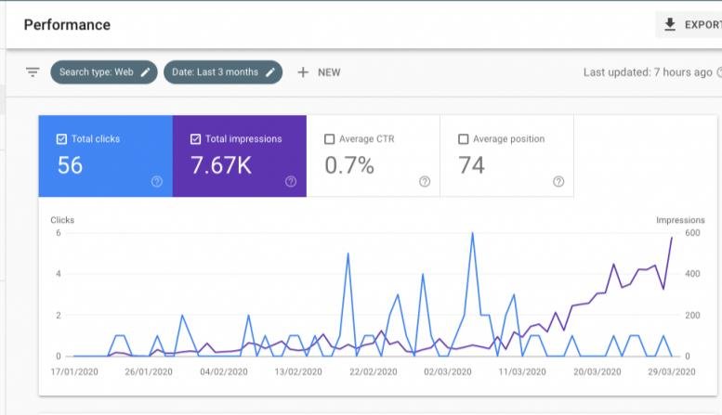The width and height of the screenshot is (722, 415).
Task: Select the 0.7% CTR value
Action: click(349, 165)
